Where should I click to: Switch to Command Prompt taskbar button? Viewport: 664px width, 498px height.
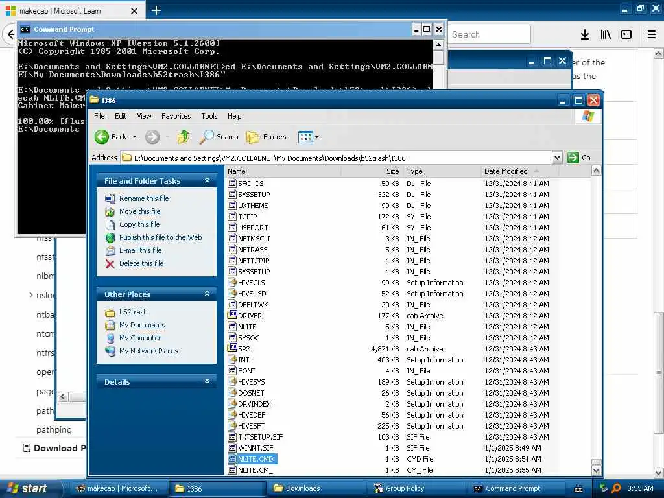[517, 488]
